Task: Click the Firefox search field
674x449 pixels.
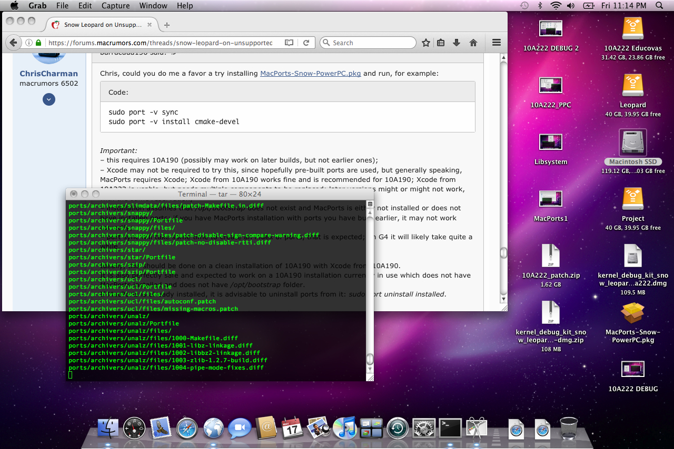Action: tap(371, 43)
